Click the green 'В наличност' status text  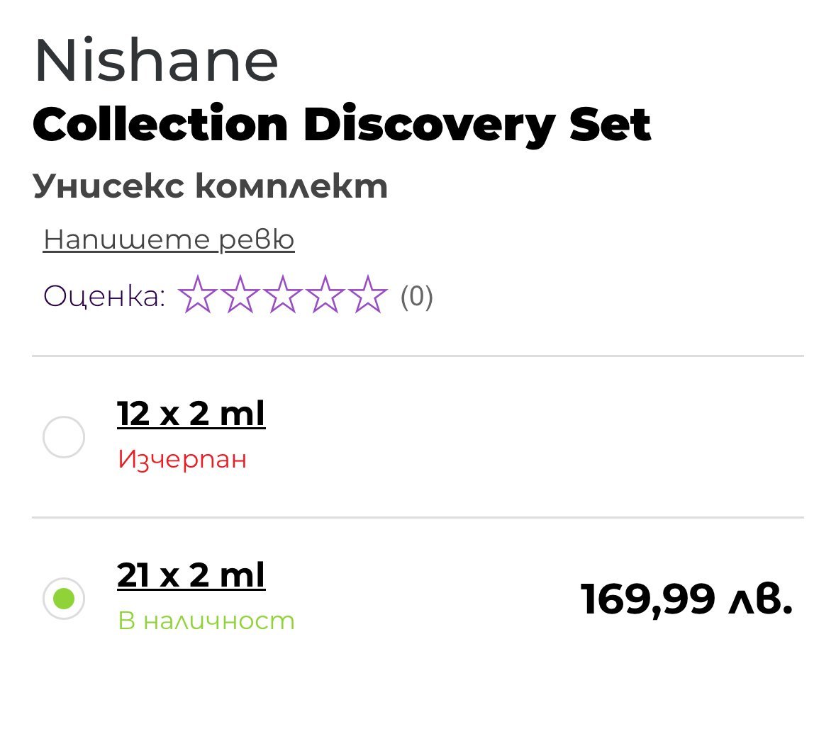206,621
